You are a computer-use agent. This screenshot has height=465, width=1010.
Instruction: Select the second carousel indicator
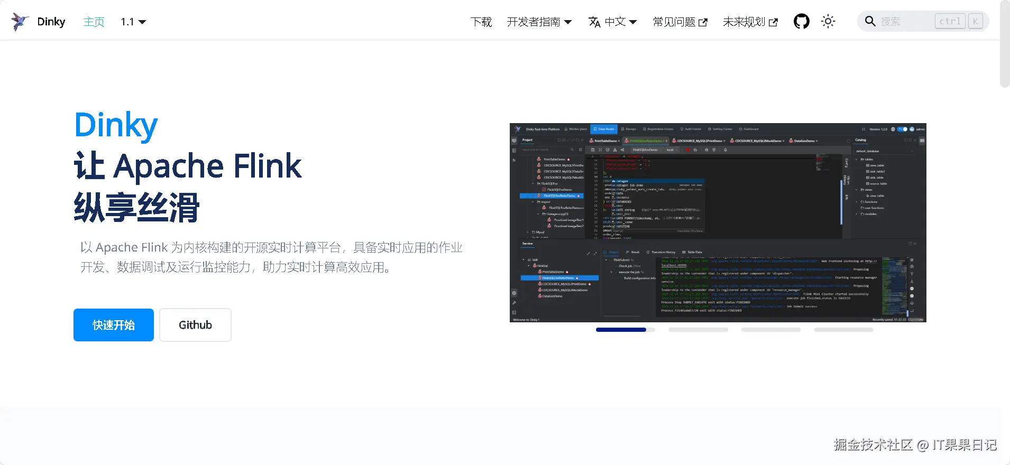[698, 330]
